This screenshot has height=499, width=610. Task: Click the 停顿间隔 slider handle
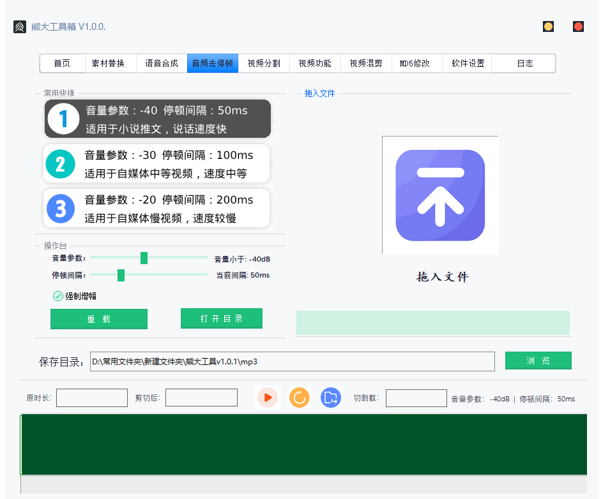tap(121, 275)
